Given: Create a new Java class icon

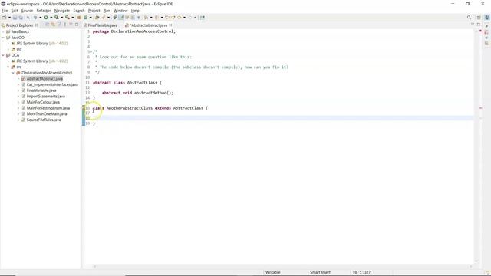Looking at the screenshot, I should coord(85,18).
